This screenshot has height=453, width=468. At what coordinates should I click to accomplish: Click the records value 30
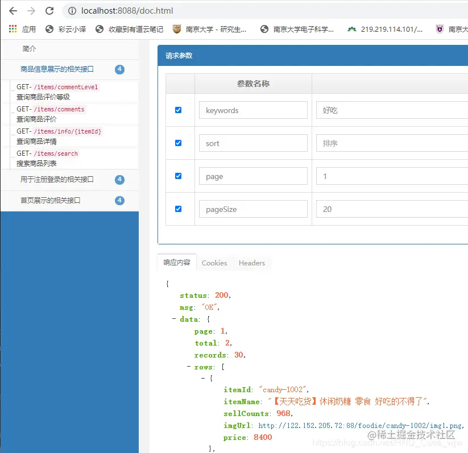[x=239, y=355]
